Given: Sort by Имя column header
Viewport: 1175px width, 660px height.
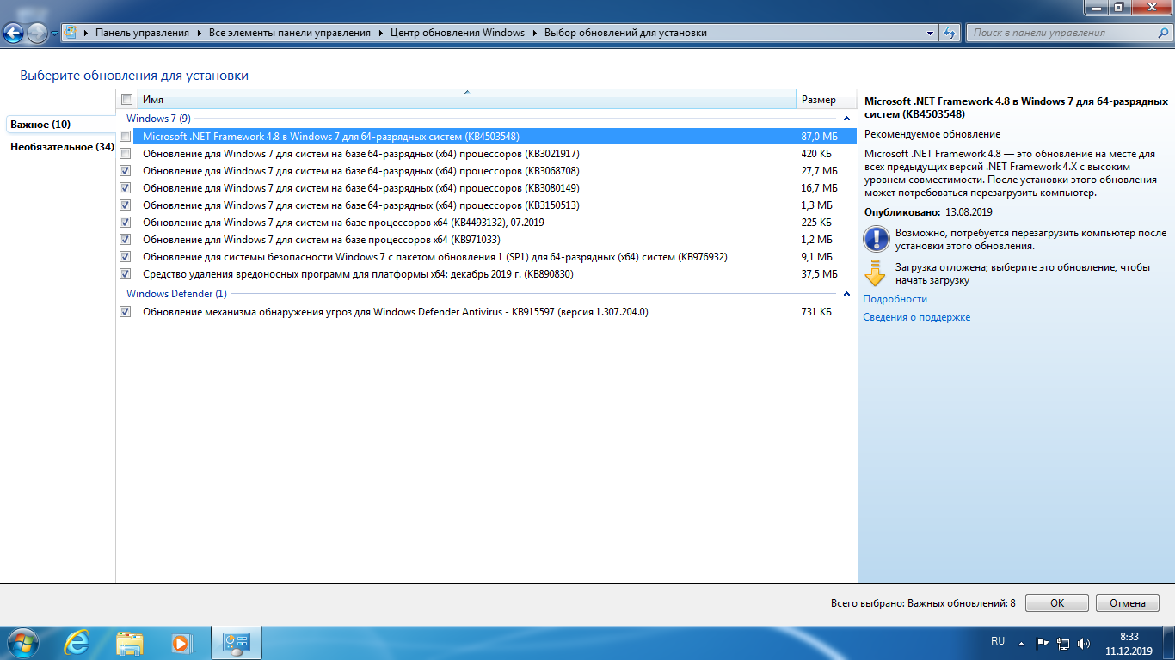Looking at the screenshot, I should (467, 100).
